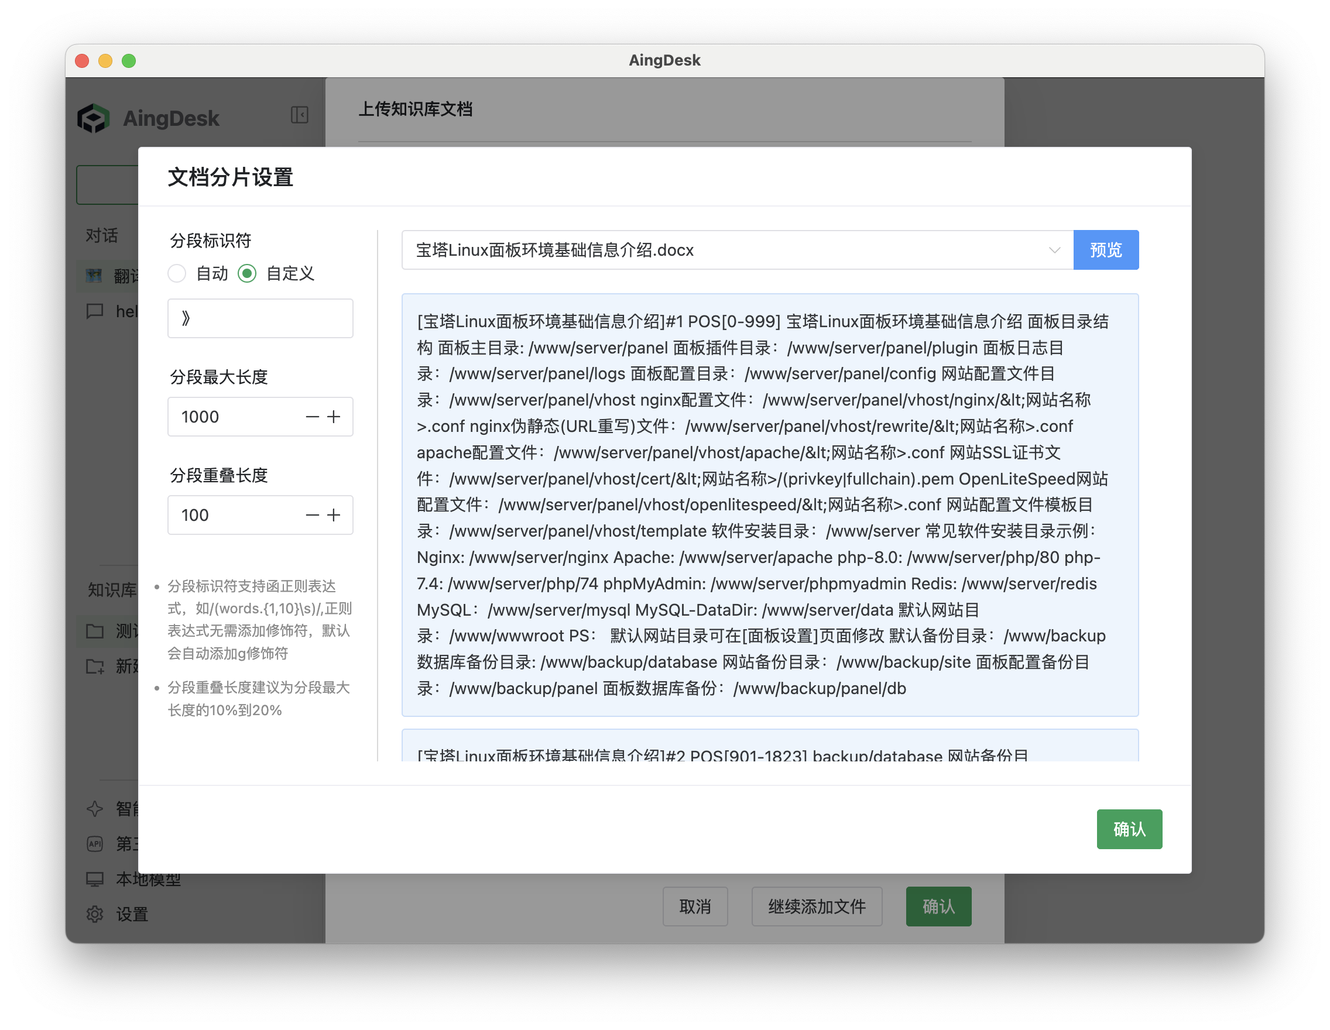Switch to the 知识库 sidebar section
The image size is (1330, 1030).
111,589
